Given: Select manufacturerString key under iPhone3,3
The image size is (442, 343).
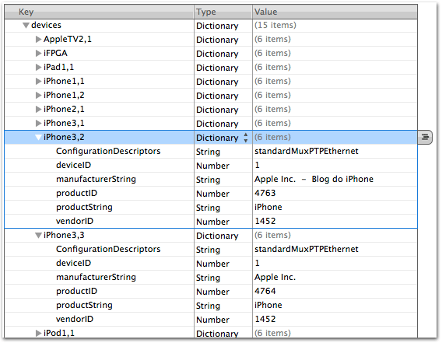Looking at the screenshot, I should tap(96, 278).
